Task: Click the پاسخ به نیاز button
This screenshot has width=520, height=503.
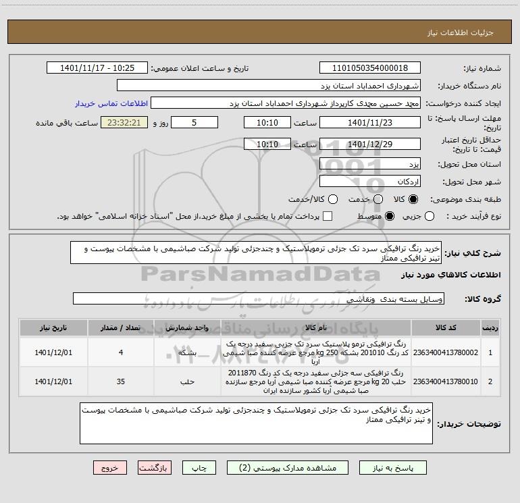Action: coord(393,467)
